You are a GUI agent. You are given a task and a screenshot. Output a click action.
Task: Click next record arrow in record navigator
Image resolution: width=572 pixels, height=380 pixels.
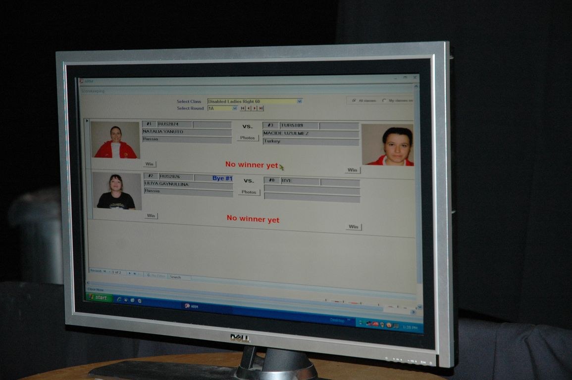click(x=130, y=273)
